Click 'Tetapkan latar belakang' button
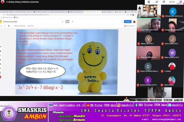184x122 pixels. click(19, 26)
